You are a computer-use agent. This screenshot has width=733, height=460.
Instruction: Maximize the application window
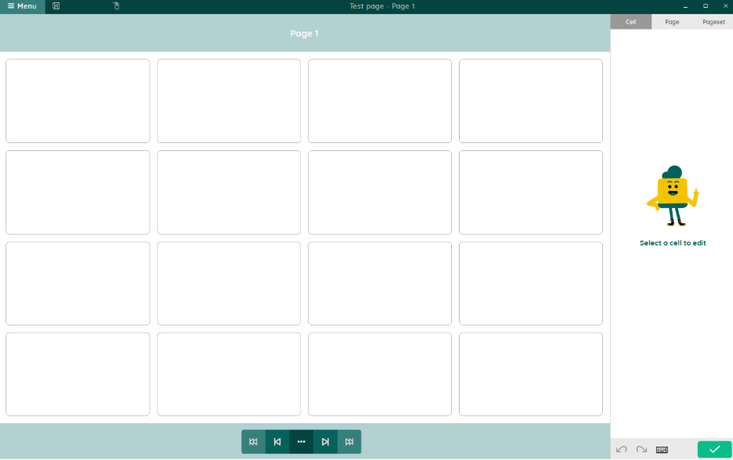[x=706, y=6]
